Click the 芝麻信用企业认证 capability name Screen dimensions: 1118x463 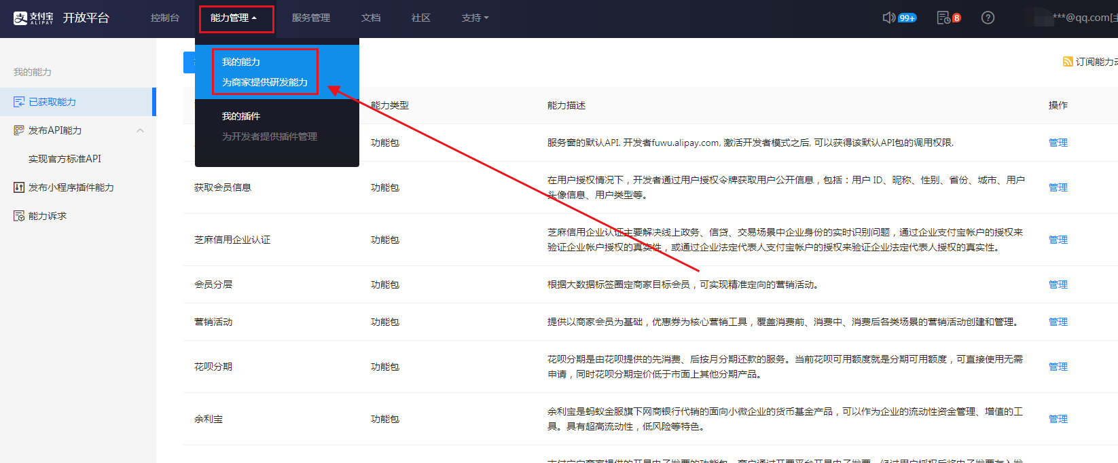pos(232,240)
